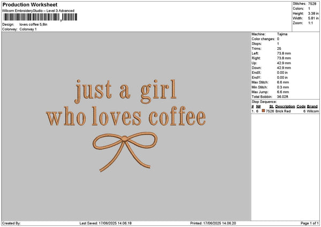Click the "just a girl" embroidered text
Image resolution: width=321 pixels, height=227 pixels.
(x=126, y=92)
